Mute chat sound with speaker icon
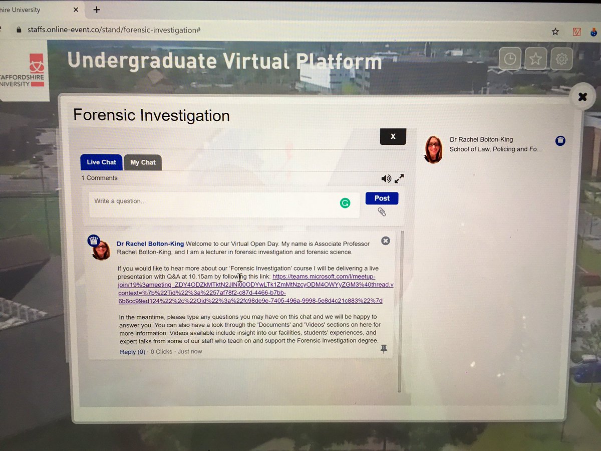 click(386, 178)
